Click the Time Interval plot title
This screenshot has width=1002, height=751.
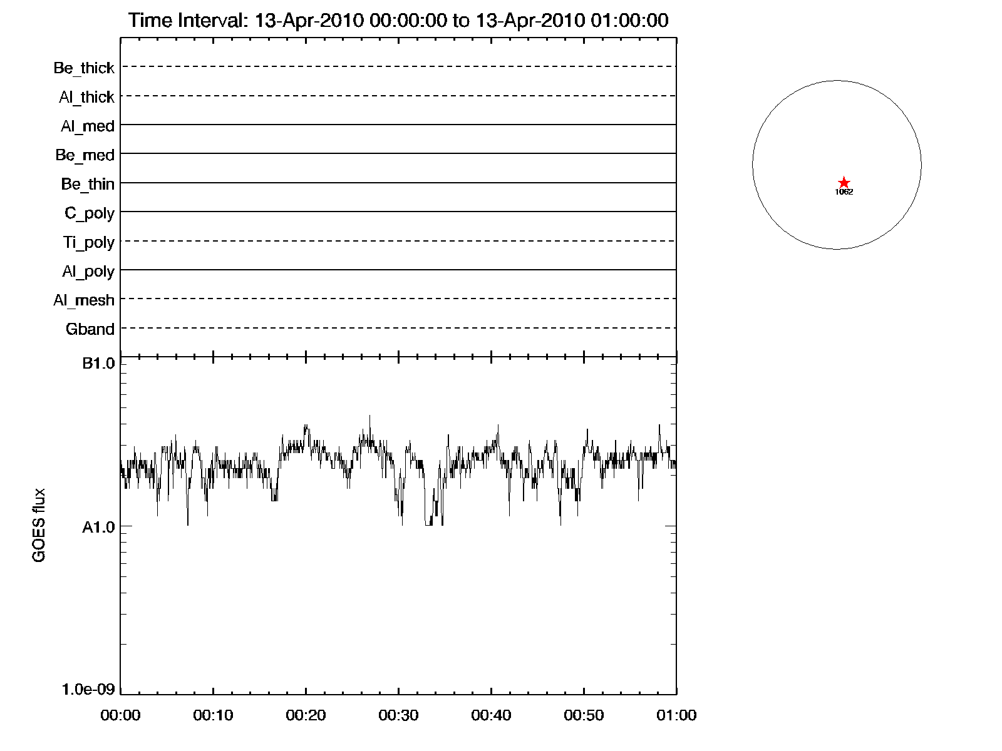(398, 21)
